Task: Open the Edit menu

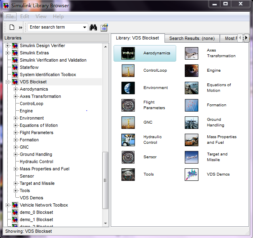Action: (25, 17)
